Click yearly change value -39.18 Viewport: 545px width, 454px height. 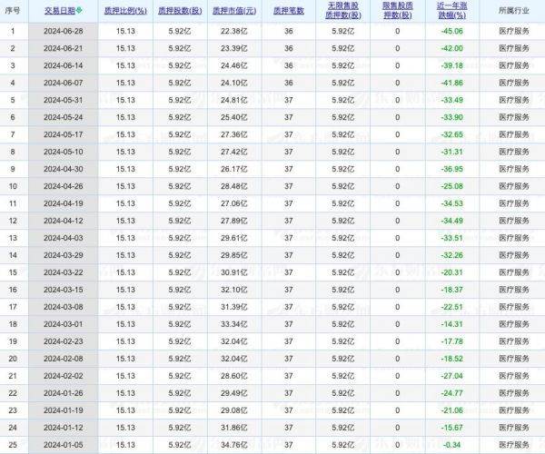point(451,65)
